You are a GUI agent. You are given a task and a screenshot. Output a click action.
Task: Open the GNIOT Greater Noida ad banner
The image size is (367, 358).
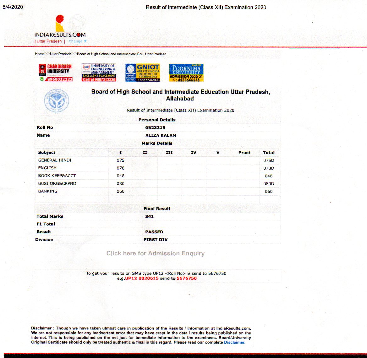pos(143,73)
